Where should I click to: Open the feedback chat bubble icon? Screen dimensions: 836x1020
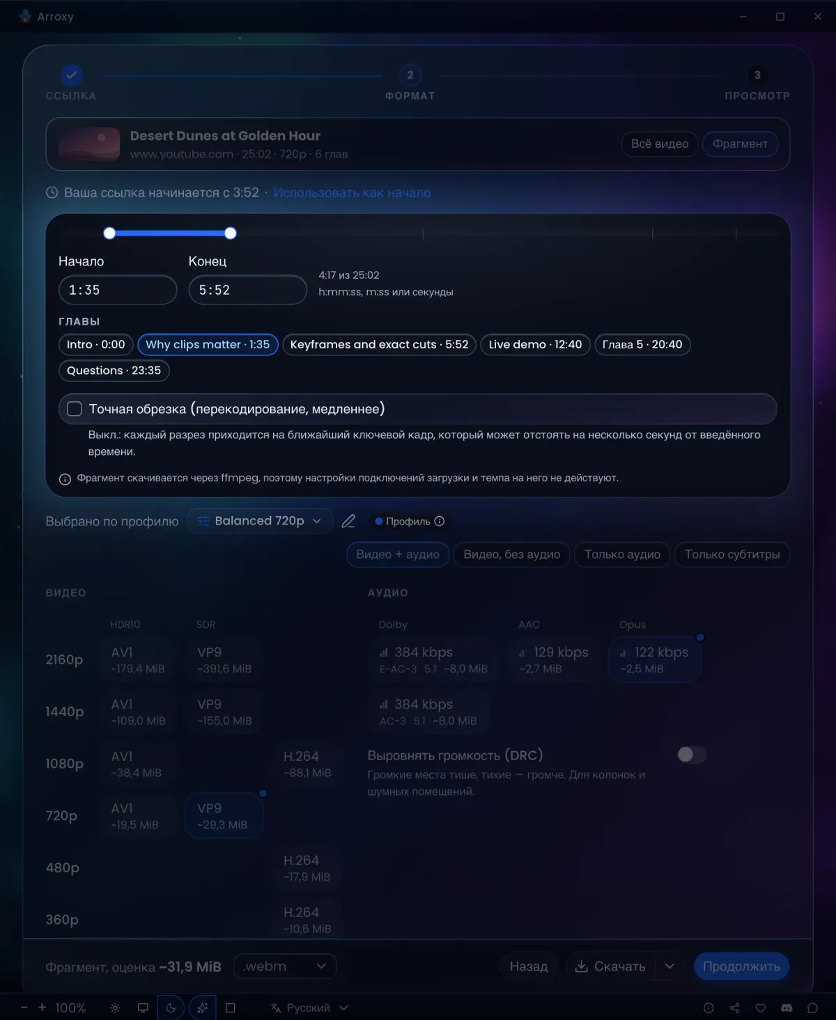coord(812,1008)
